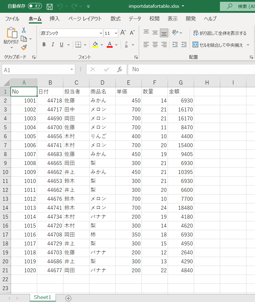Toggle Bottom Align button

(164, 33)
